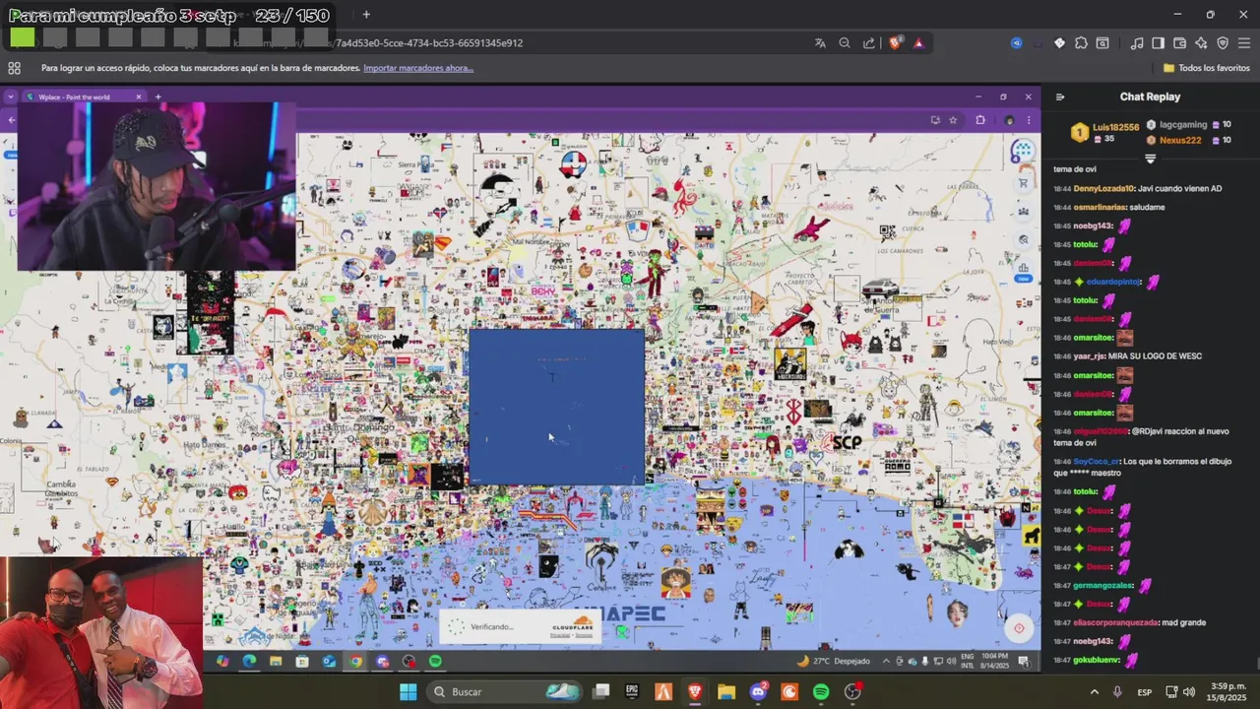The height and width of the screenshot is (709, 1260).
Task: Click the Importar marcadores ahora link
Action: click(418, 68)
